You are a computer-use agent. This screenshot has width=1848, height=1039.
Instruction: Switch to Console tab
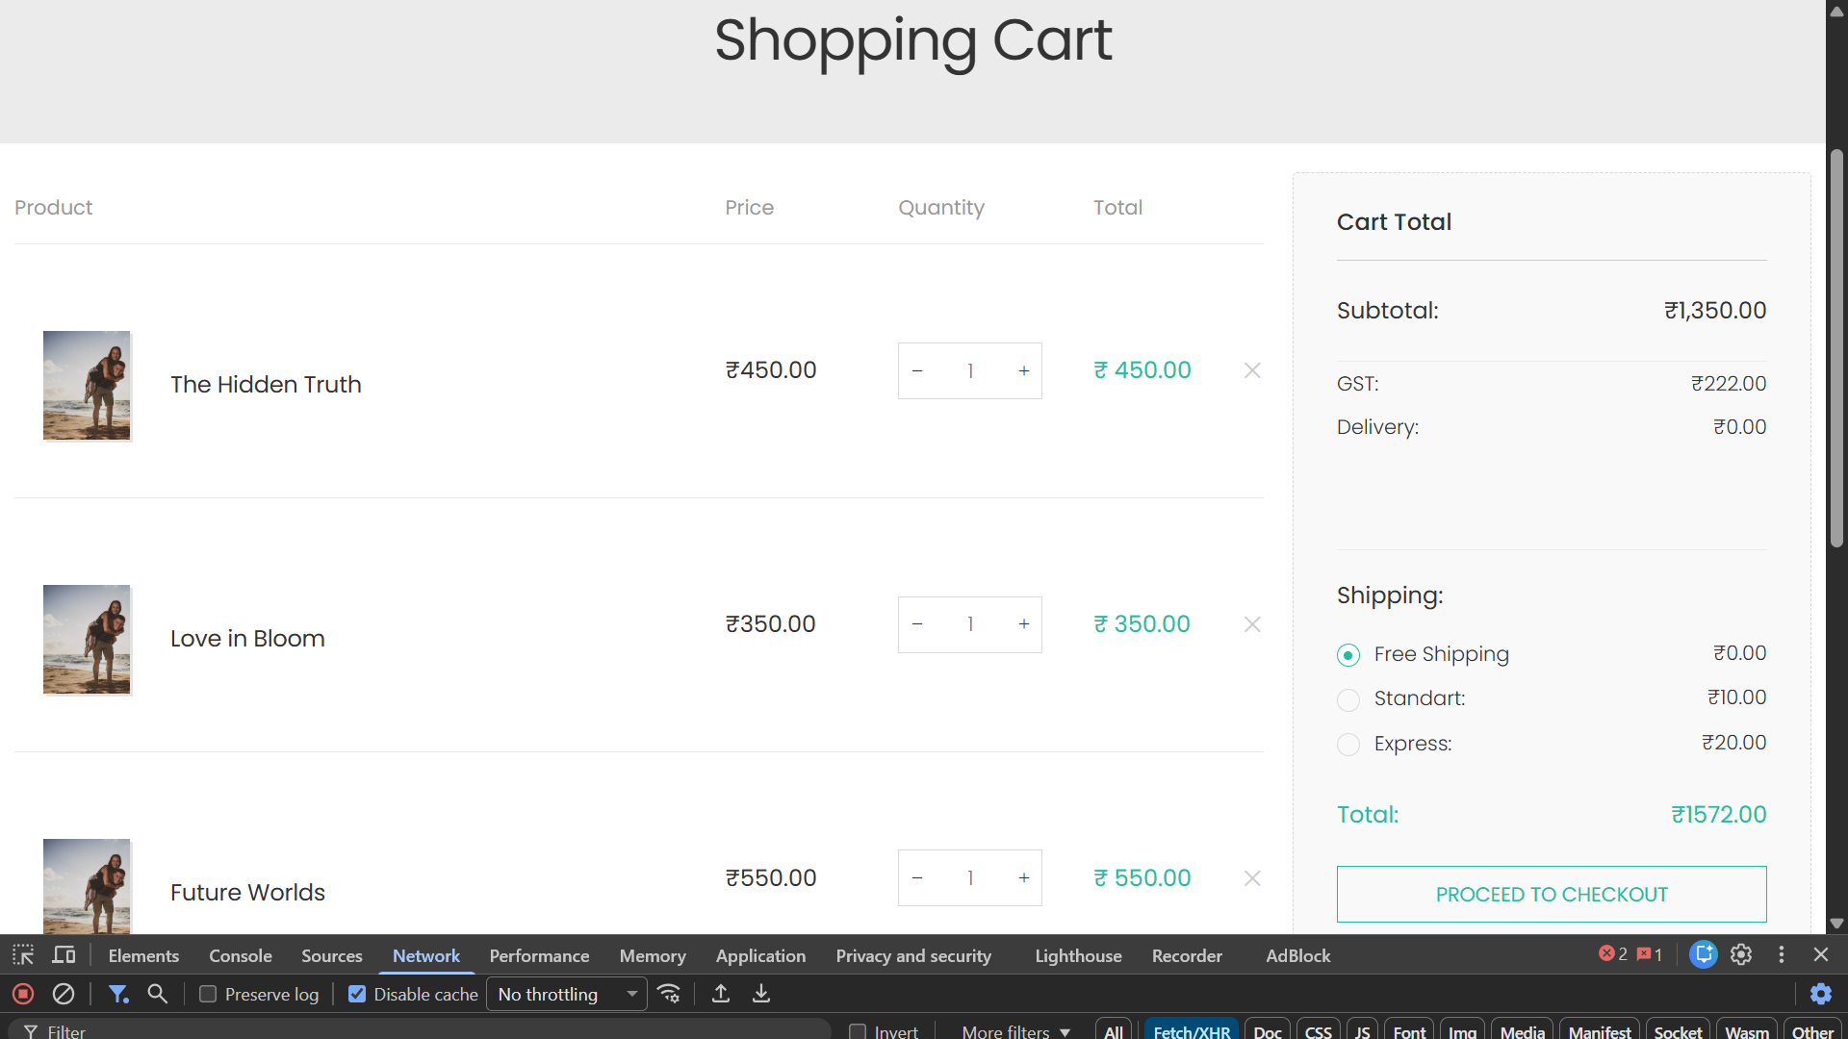point(241,956)
